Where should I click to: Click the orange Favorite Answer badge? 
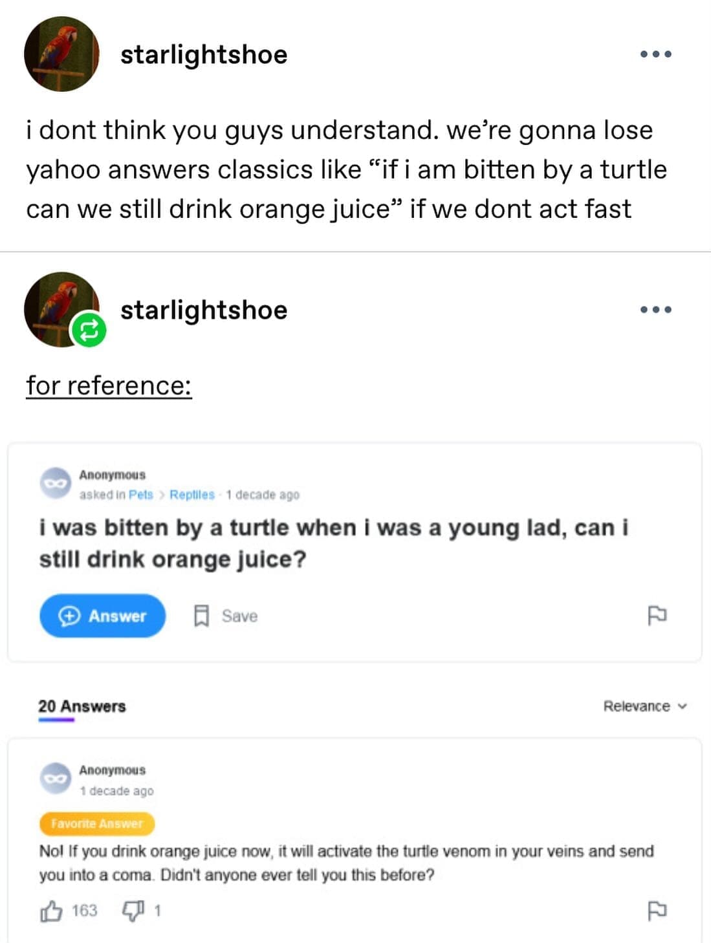click(97, 823)
